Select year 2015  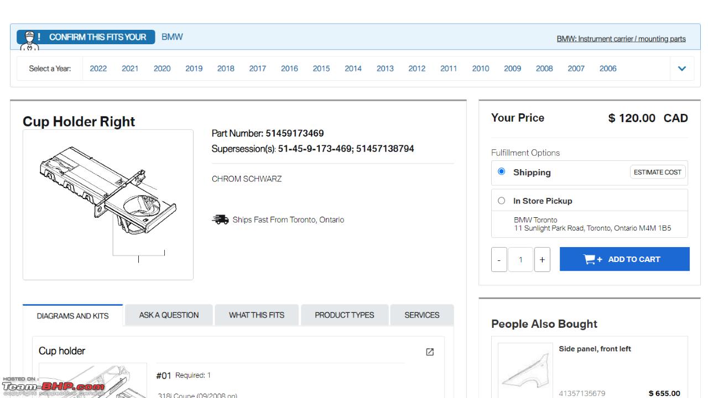321,69
